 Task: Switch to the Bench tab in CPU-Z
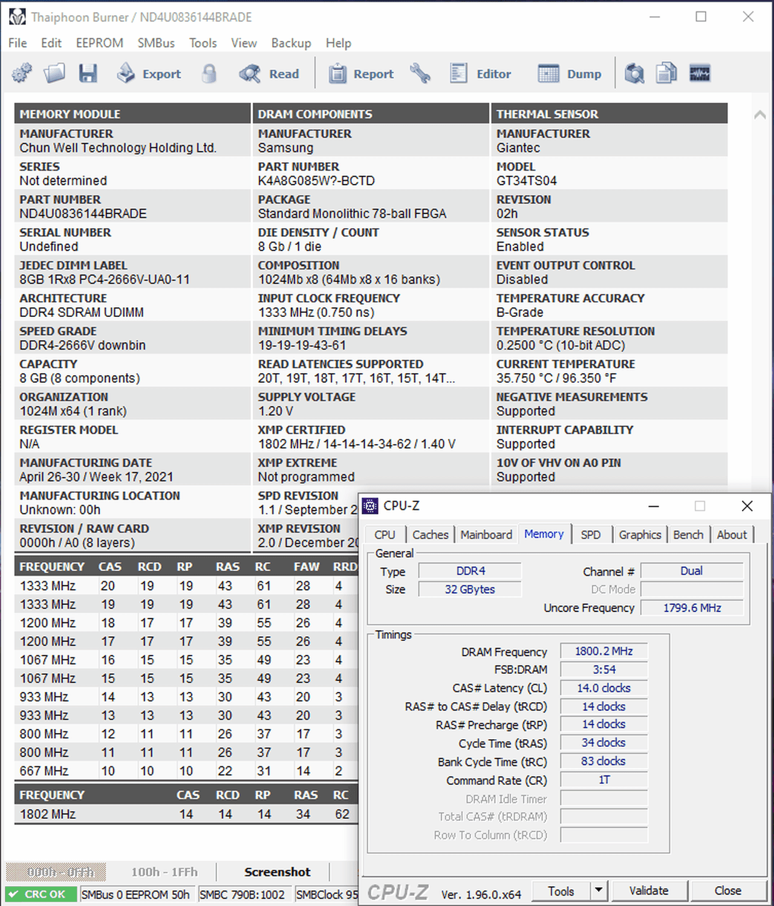pos(688,535)
